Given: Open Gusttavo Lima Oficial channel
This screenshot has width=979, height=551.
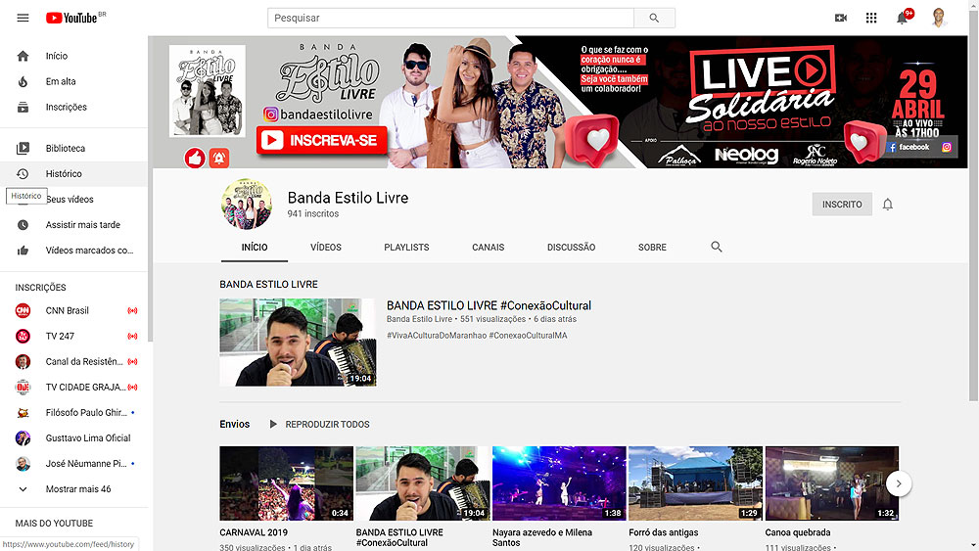Looking at the screenshot, I should [73, 438].
